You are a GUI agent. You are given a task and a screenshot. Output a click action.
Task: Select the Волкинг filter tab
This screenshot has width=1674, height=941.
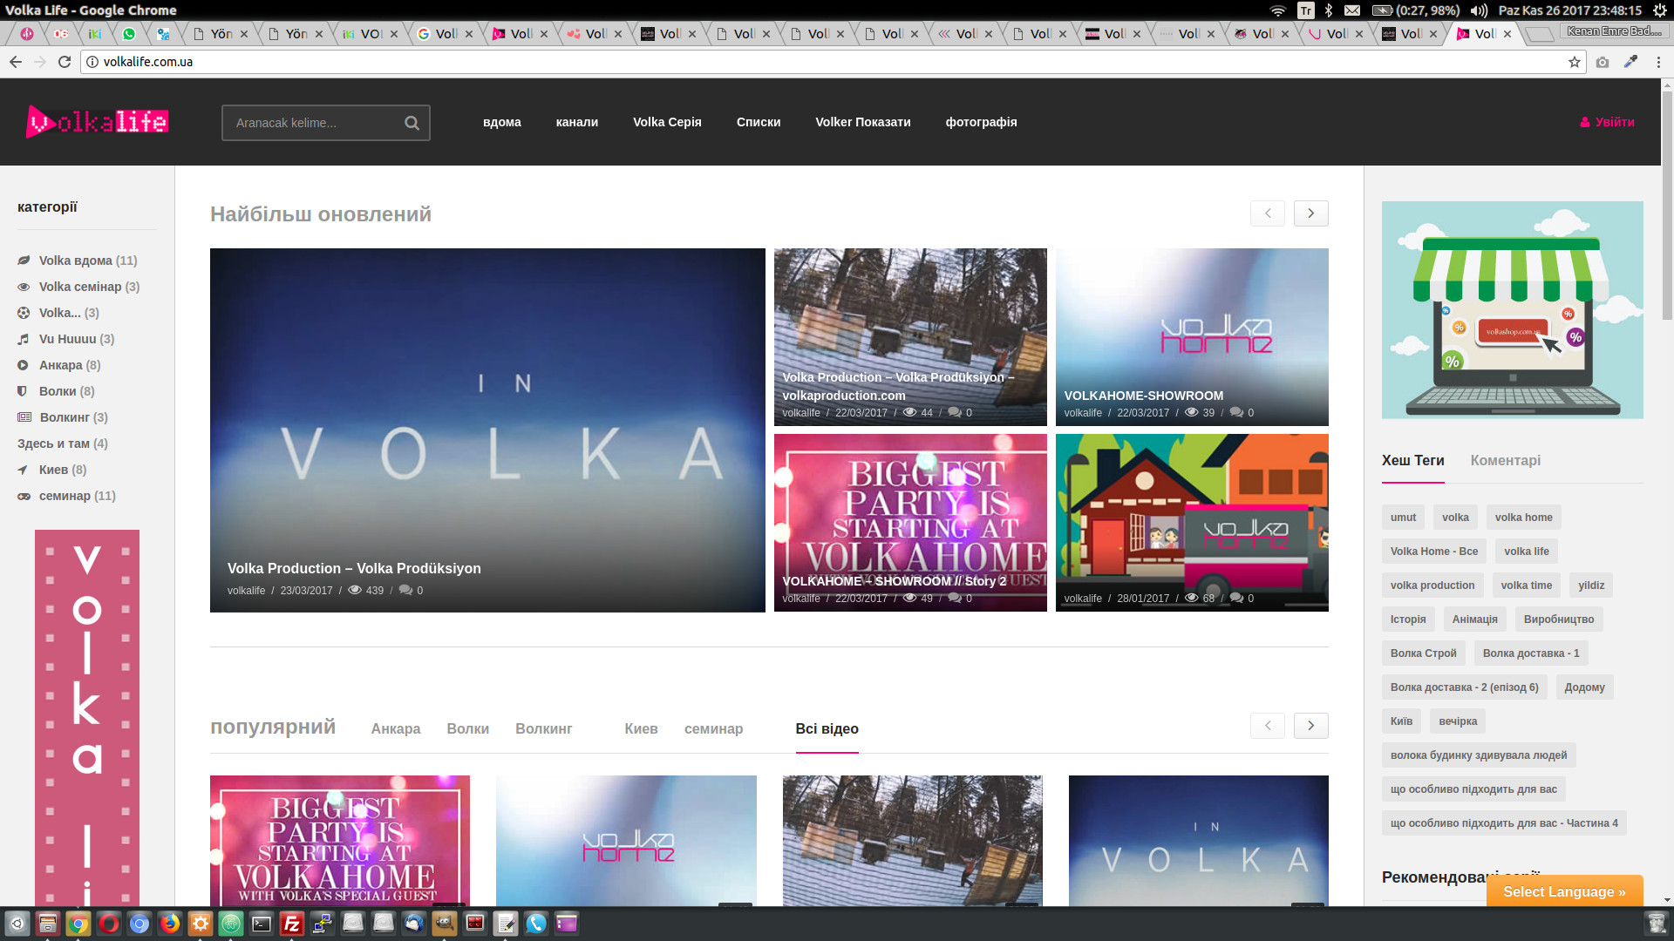pos(544,728)
